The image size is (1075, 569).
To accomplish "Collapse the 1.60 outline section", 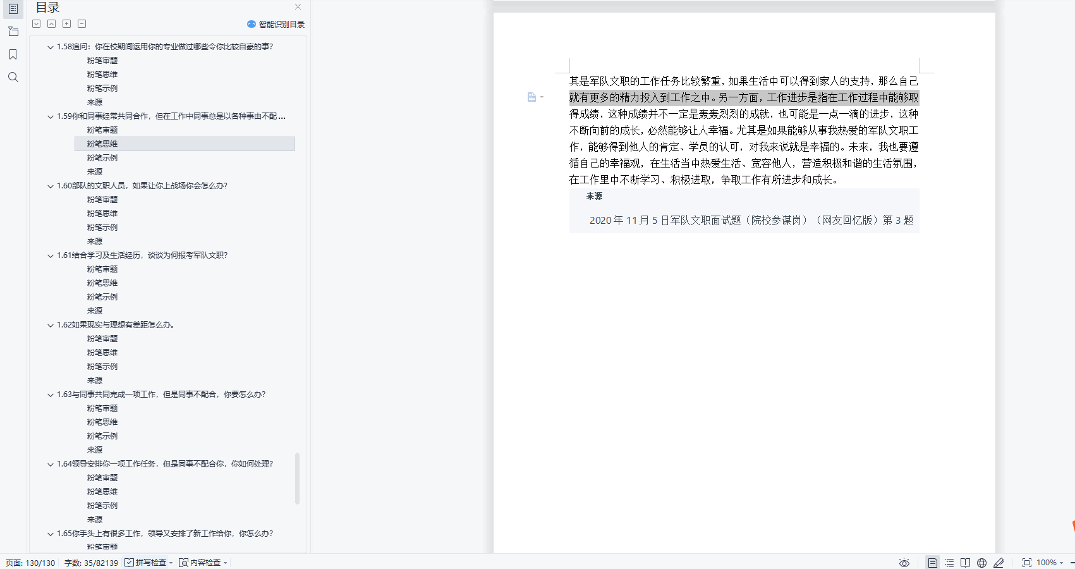I will pyautogui.click(x=51, y=186).
